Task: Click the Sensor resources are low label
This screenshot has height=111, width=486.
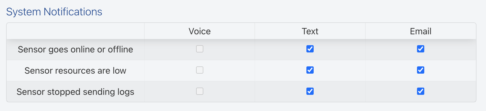Action: click(75, 71)
